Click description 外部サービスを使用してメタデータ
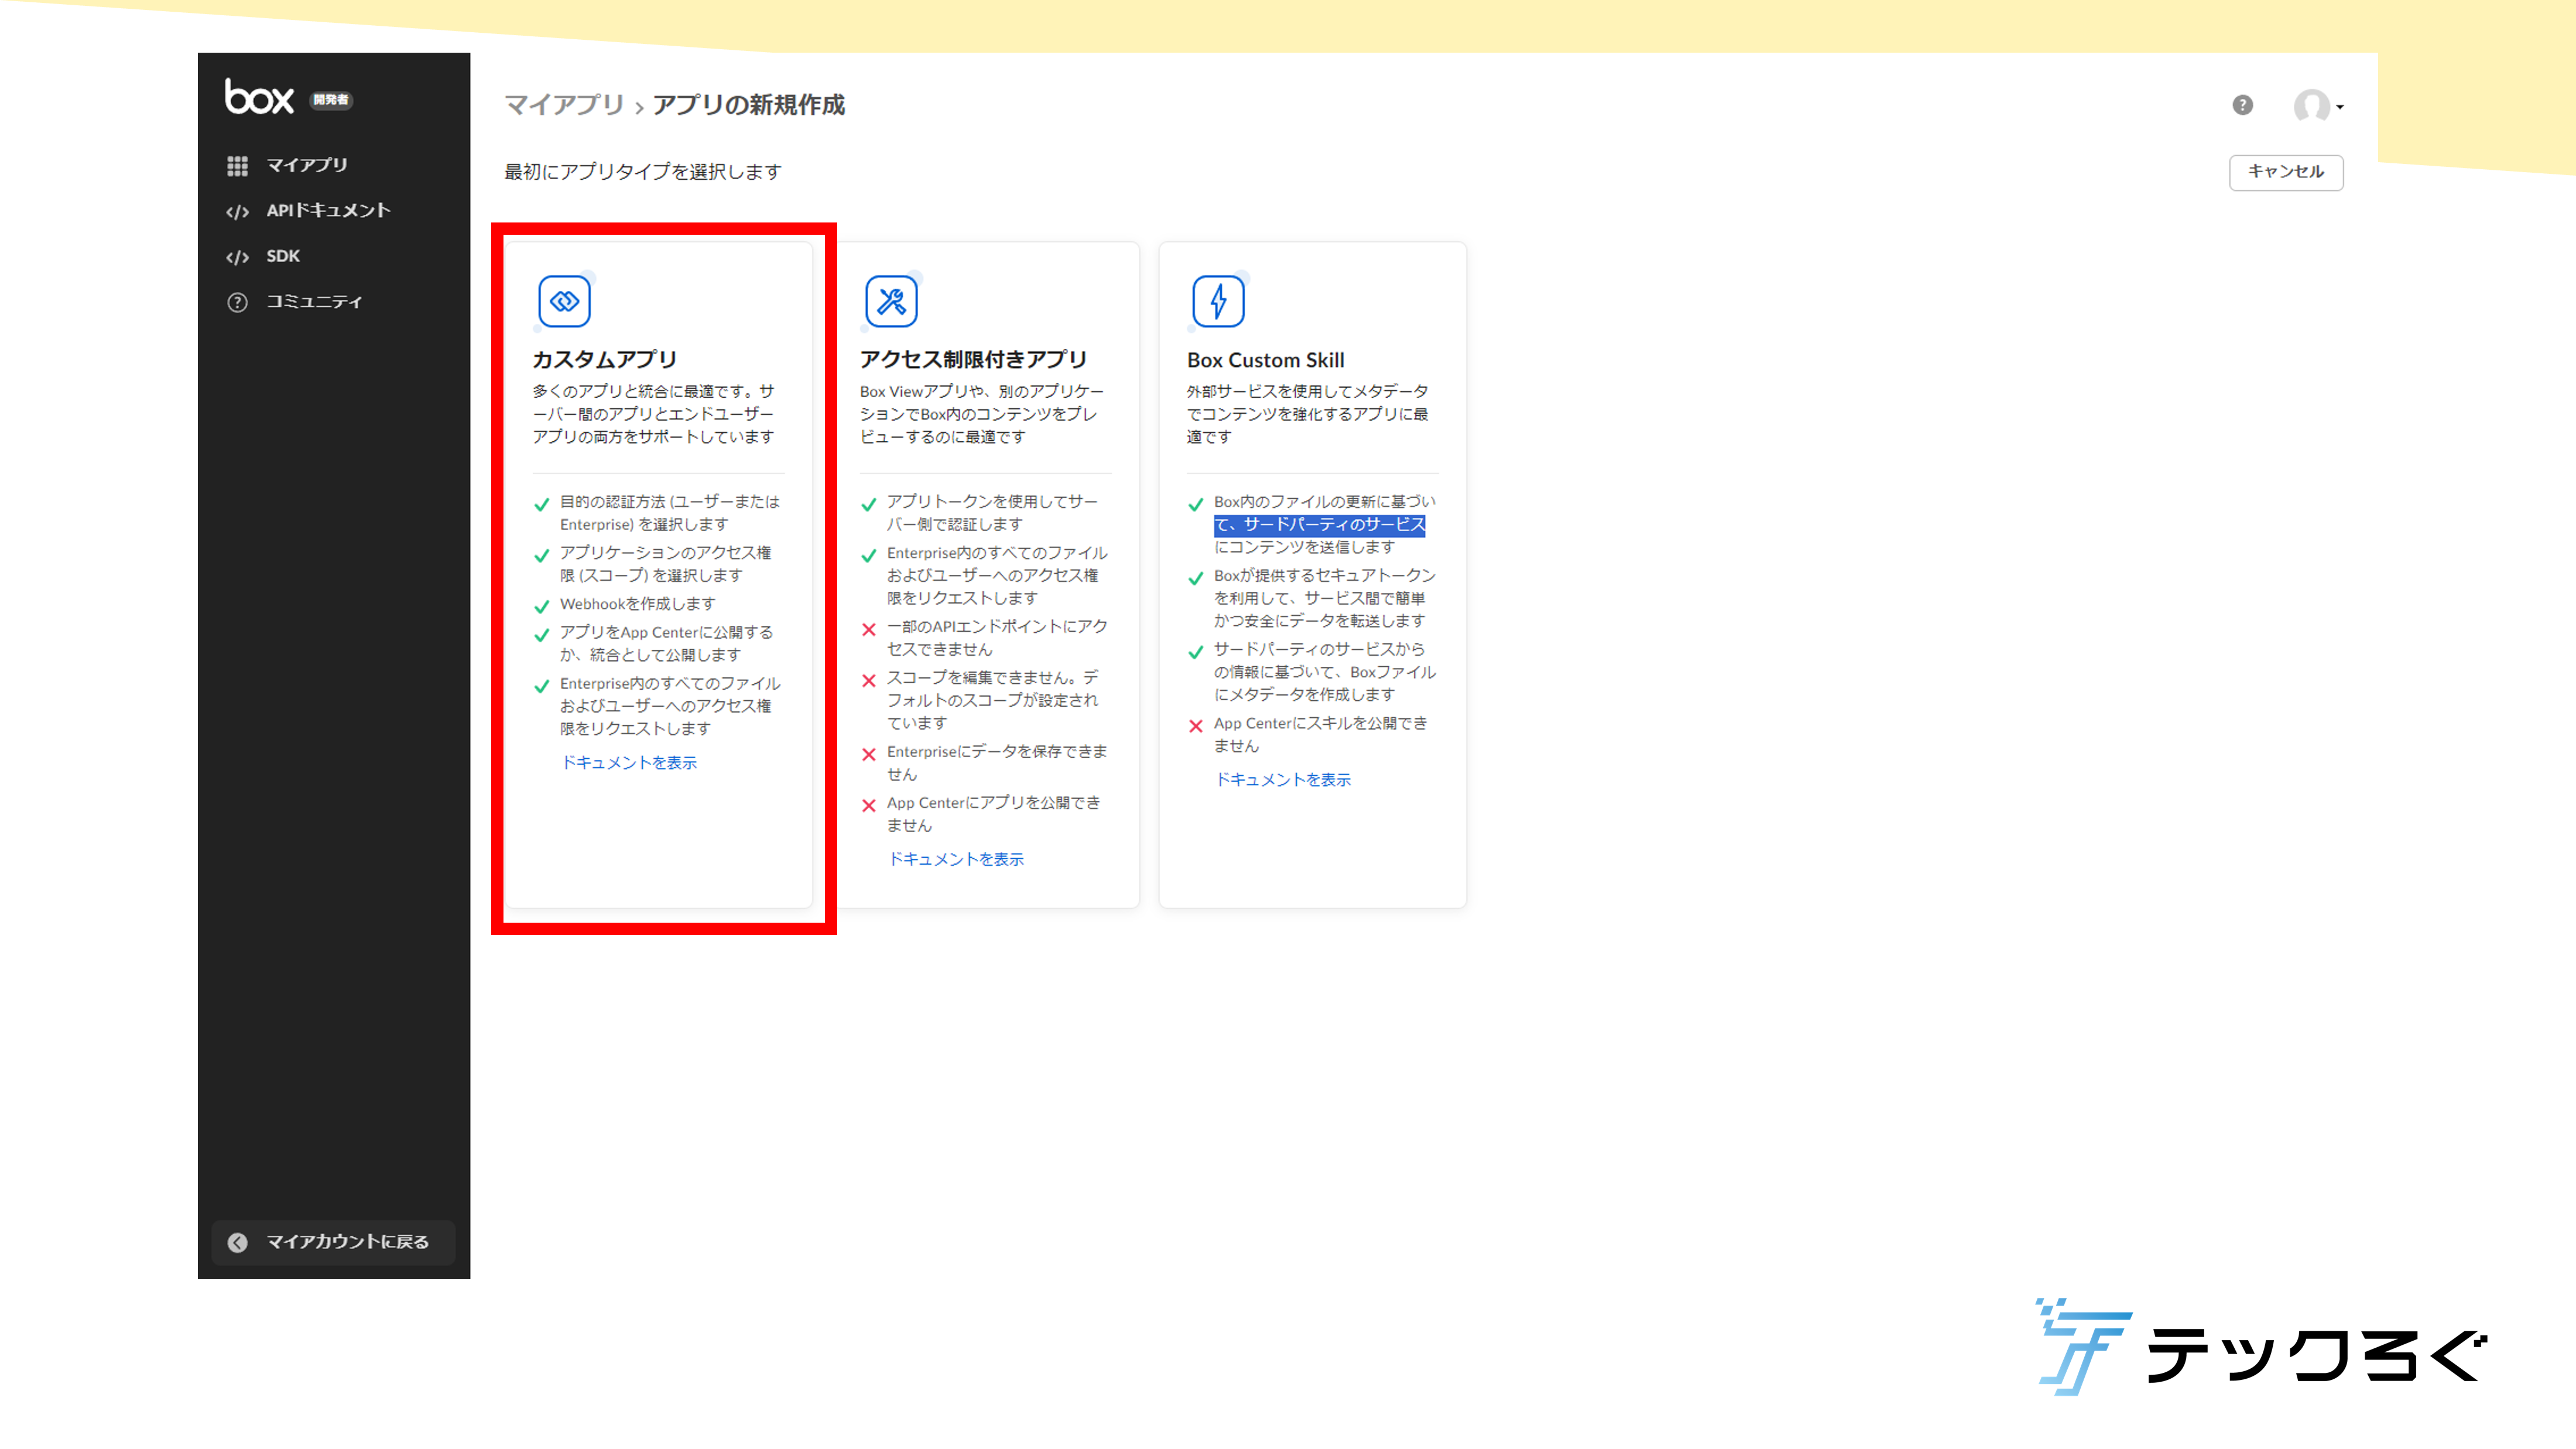 tap(1308, 391)
